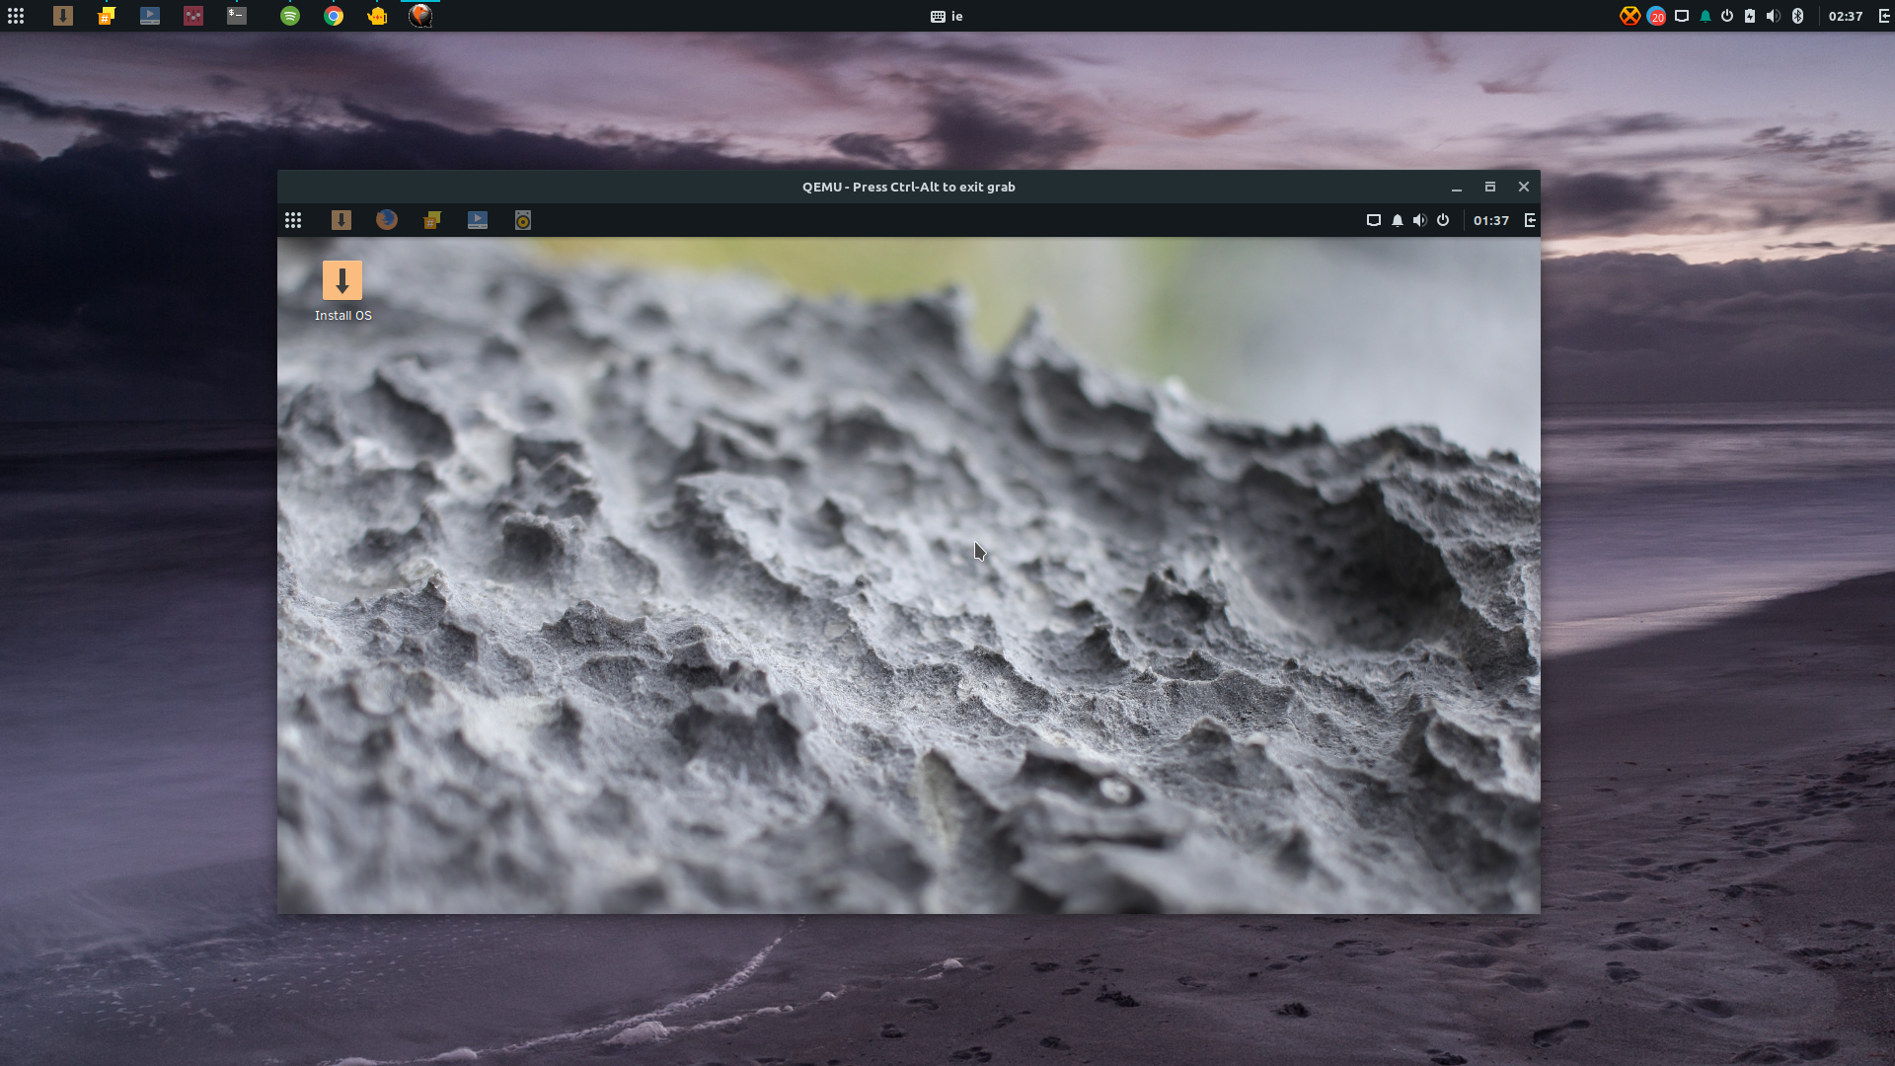Image resolution: width=1895 pixels, height=1066 pixels.
Task: Open the yellow teapot app in host panel
Action: pyautogui.click(x=377, y=16)
